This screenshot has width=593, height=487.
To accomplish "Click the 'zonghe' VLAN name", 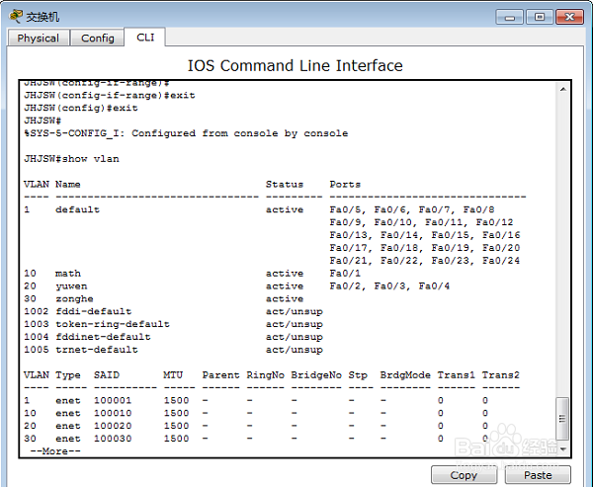I will tap(74, 298).
